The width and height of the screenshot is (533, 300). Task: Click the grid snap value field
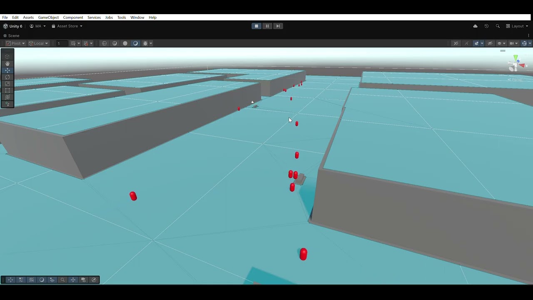pyautogui.click(x=61, y=43)
